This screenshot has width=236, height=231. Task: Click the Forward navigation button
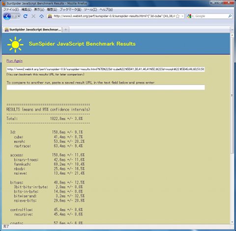[14, 16]
